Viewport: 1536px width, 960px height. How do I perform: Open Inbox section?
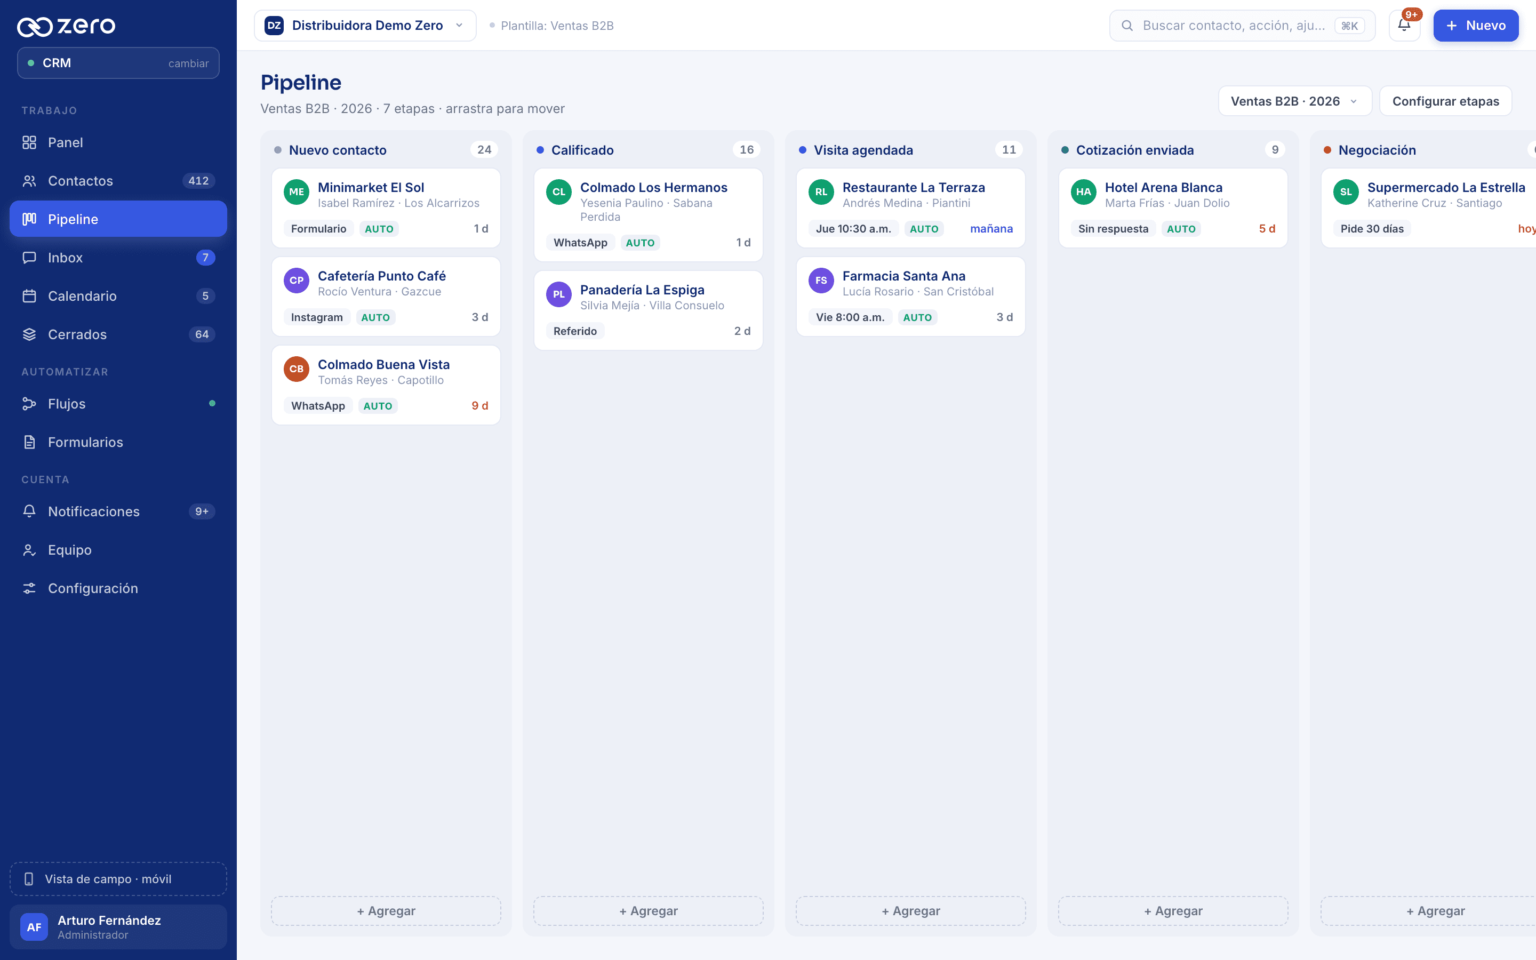point(118,258)
